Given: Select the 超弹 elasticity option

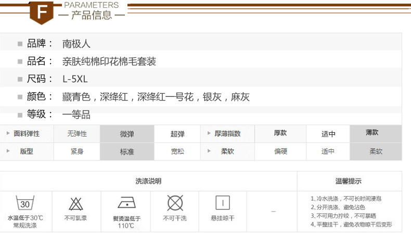Looking at the screenshot, I should pyautogui.click(x=177, y=134).
